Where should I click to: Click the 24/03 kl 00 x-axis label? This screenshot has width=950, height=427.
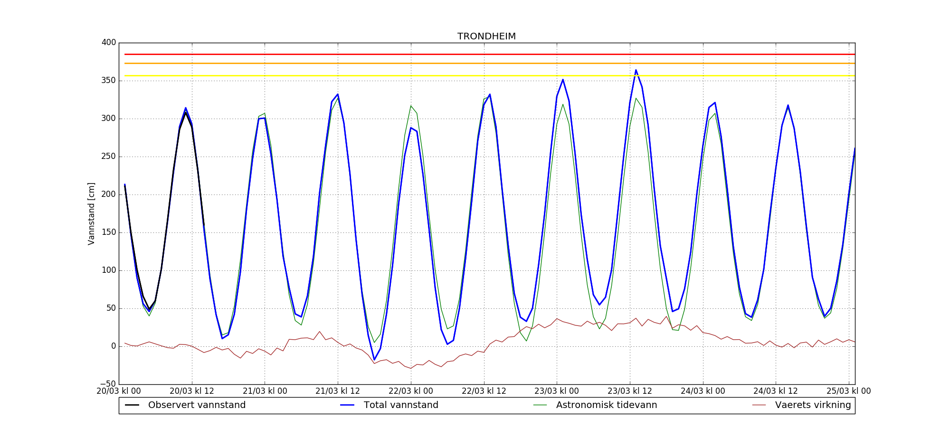(703, 391)
